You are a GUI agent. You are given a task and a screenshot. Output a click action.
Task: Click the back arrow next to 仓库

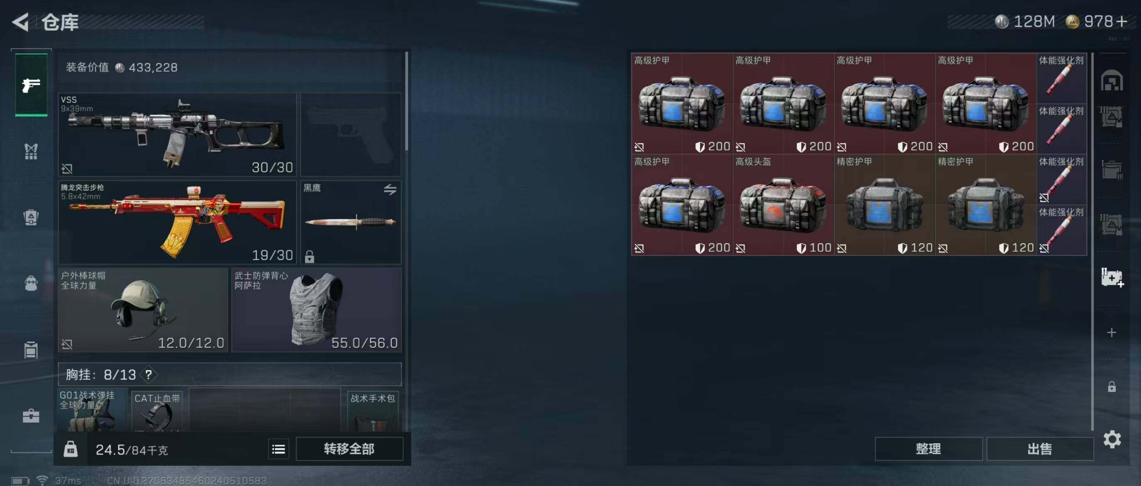pos(21,22)
